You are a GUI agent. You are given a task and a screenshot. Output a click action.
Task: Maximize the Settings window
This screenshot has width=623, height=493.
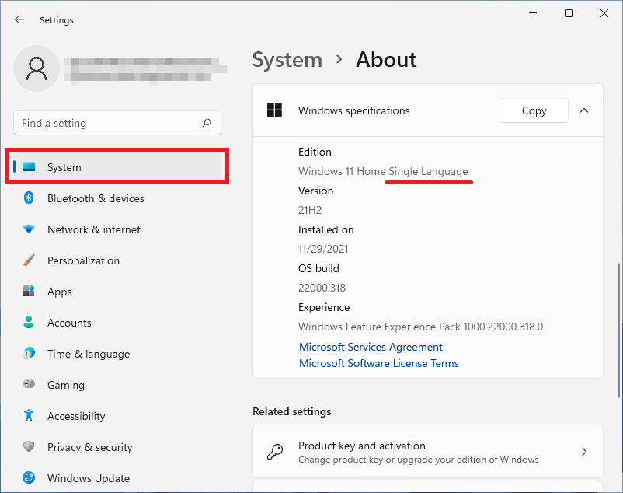tap(569, 13)
